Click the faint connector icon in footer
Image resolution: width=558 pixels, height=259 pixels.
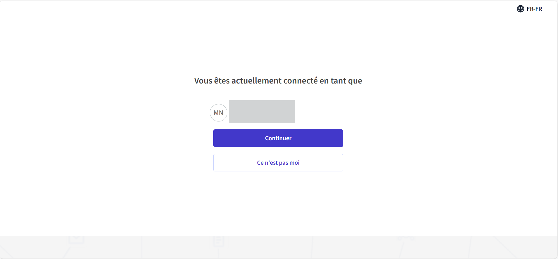pyautogui.click(x=406, y=238)
